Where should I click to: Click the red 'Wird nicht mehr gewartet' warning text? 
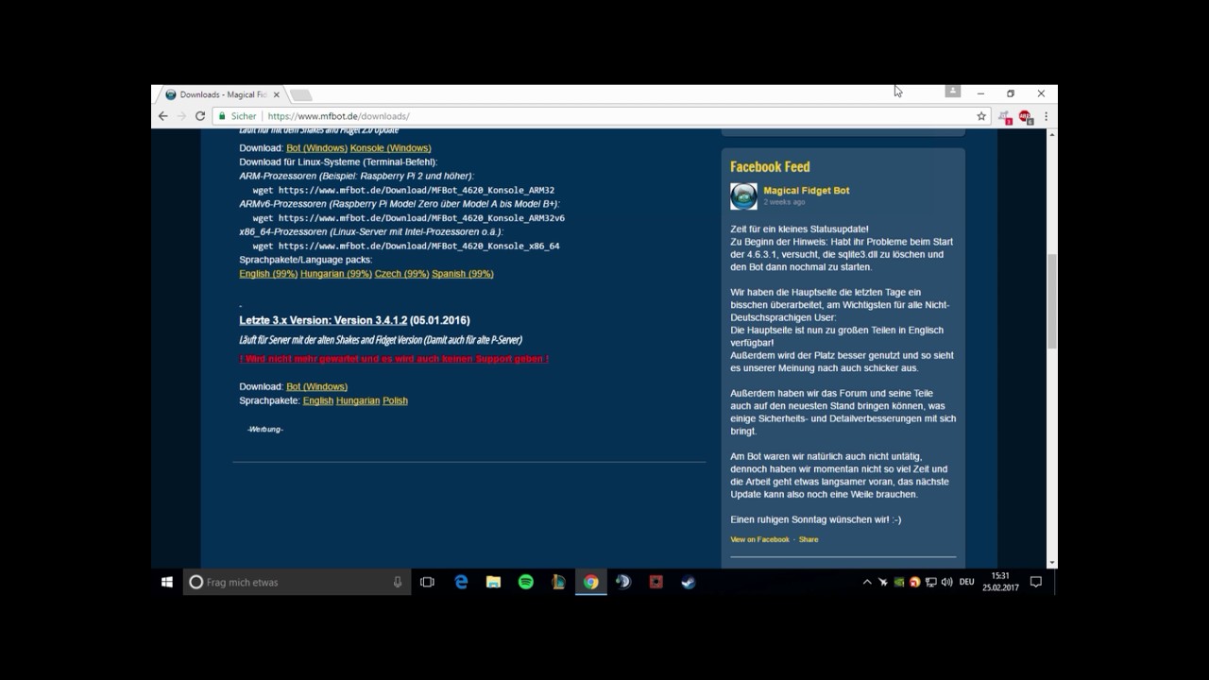point(394,359)
